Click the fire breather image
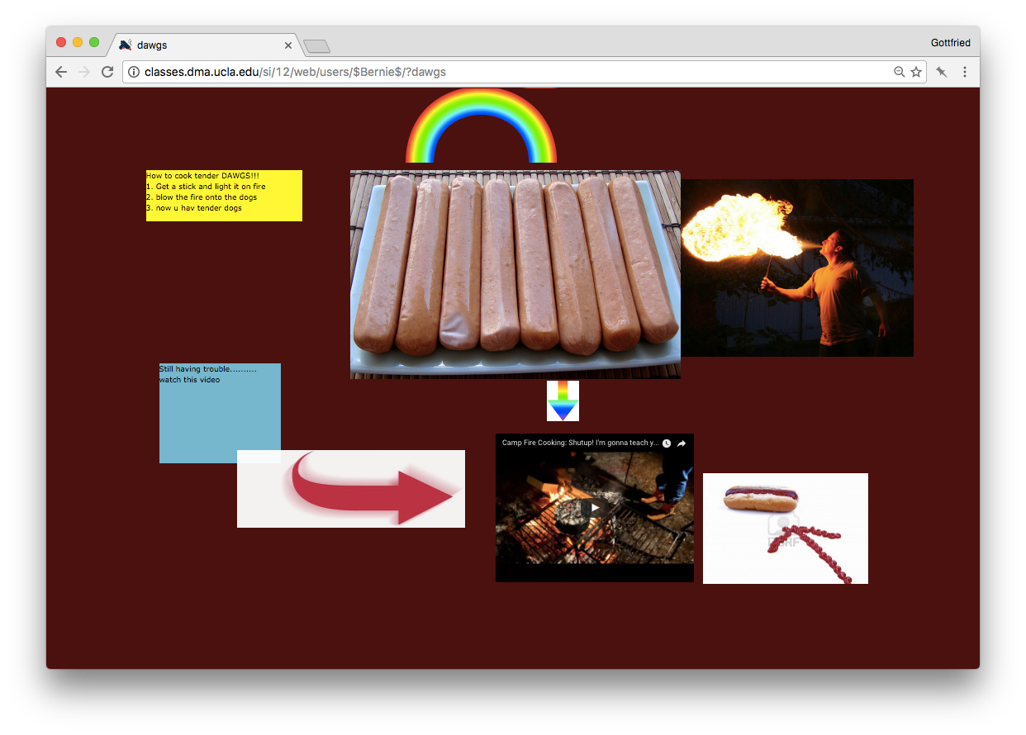 [x=797, y=268]
